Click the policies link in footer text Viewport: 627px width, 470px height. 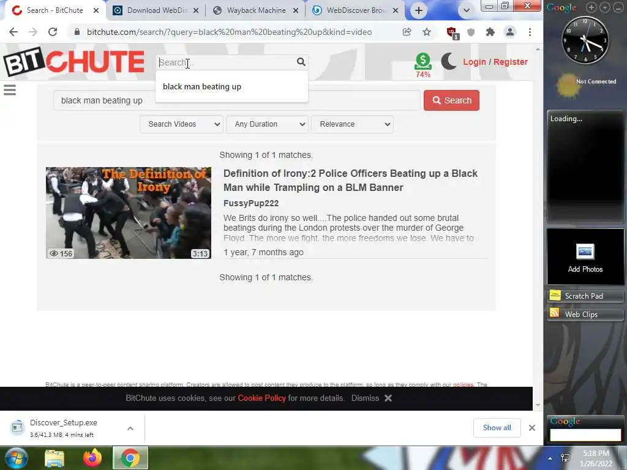(x=463, y=384)
